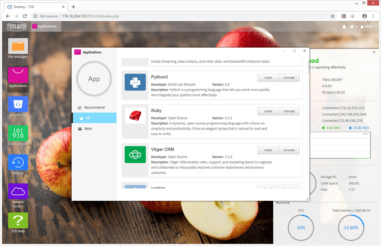
Task: Open a new browser tab
Action: coord(73,7)
